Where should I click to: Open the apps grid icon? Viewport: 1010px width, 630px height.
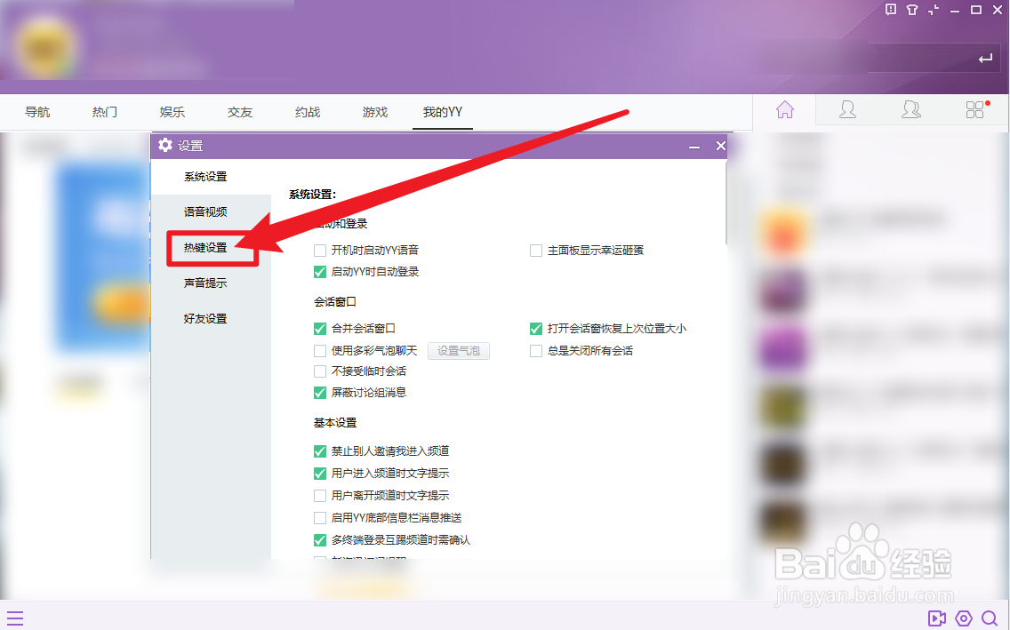click(x=976, y=110)
